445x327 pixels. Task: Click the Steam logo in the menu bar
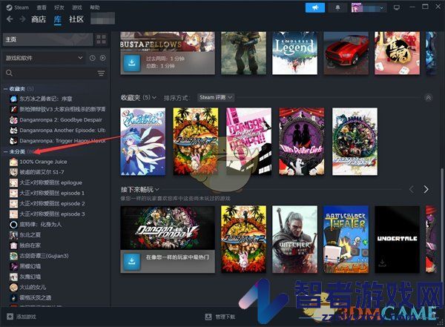pos(9,7)
